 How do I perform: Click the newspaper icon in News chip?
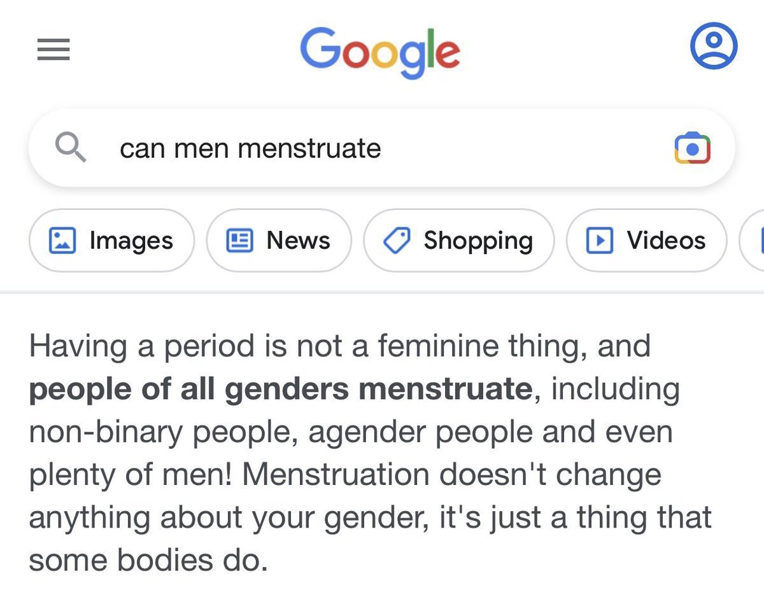(x=239, y=241)
